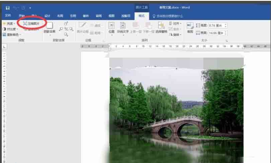
Task: Nudge shadow left icon
Action: 61,29
